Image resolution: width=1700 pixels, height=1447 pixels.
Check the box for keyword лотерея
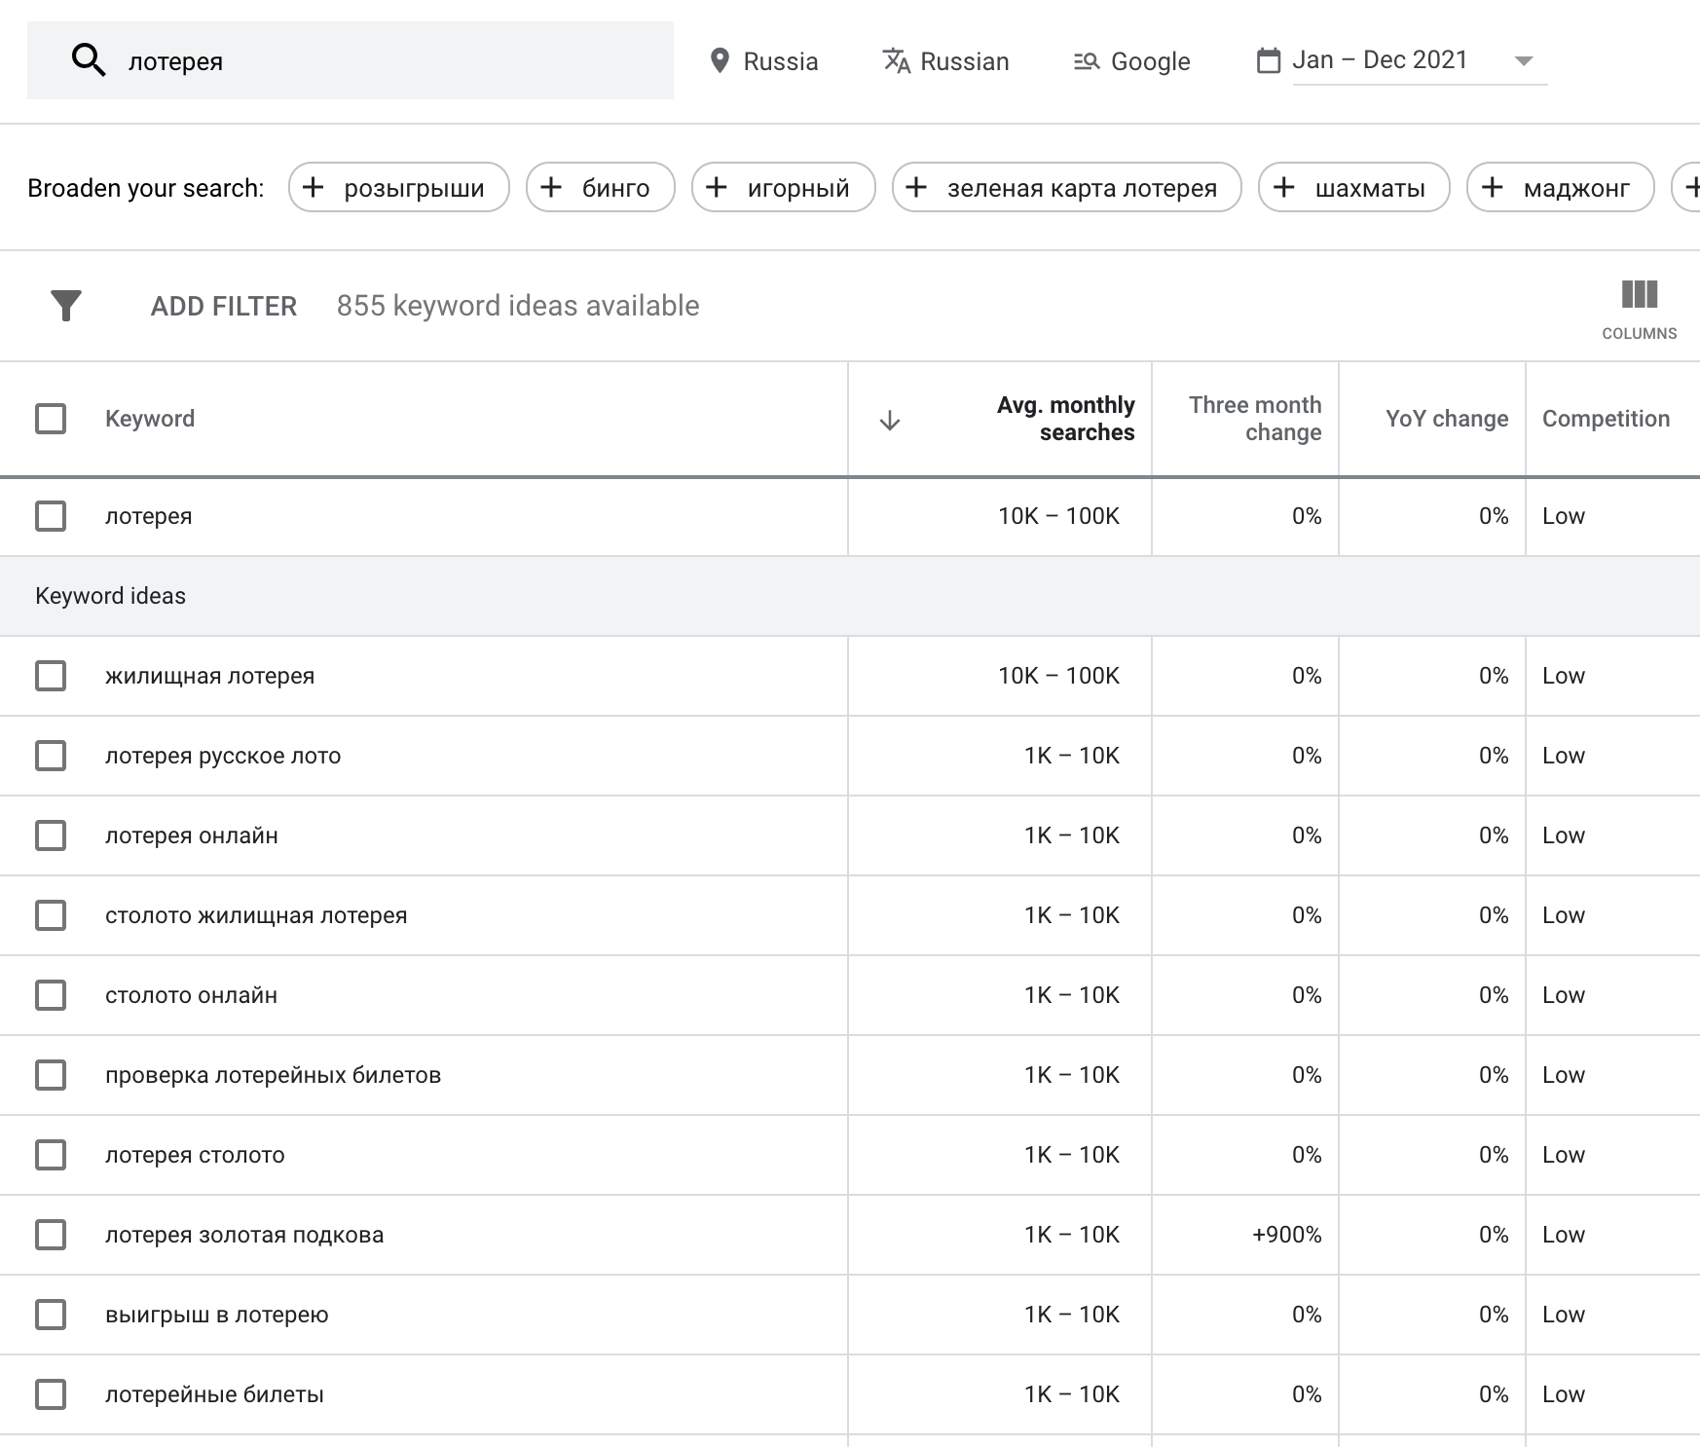pos(51,516)
